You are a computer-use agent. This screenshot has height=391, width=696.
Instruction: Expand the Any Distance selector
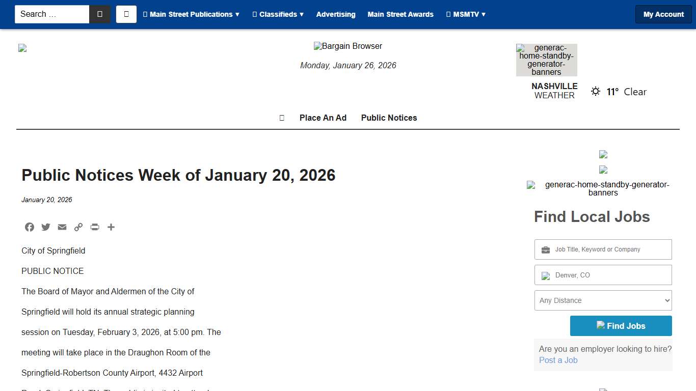pyautogui.click(x=603, y=300)
